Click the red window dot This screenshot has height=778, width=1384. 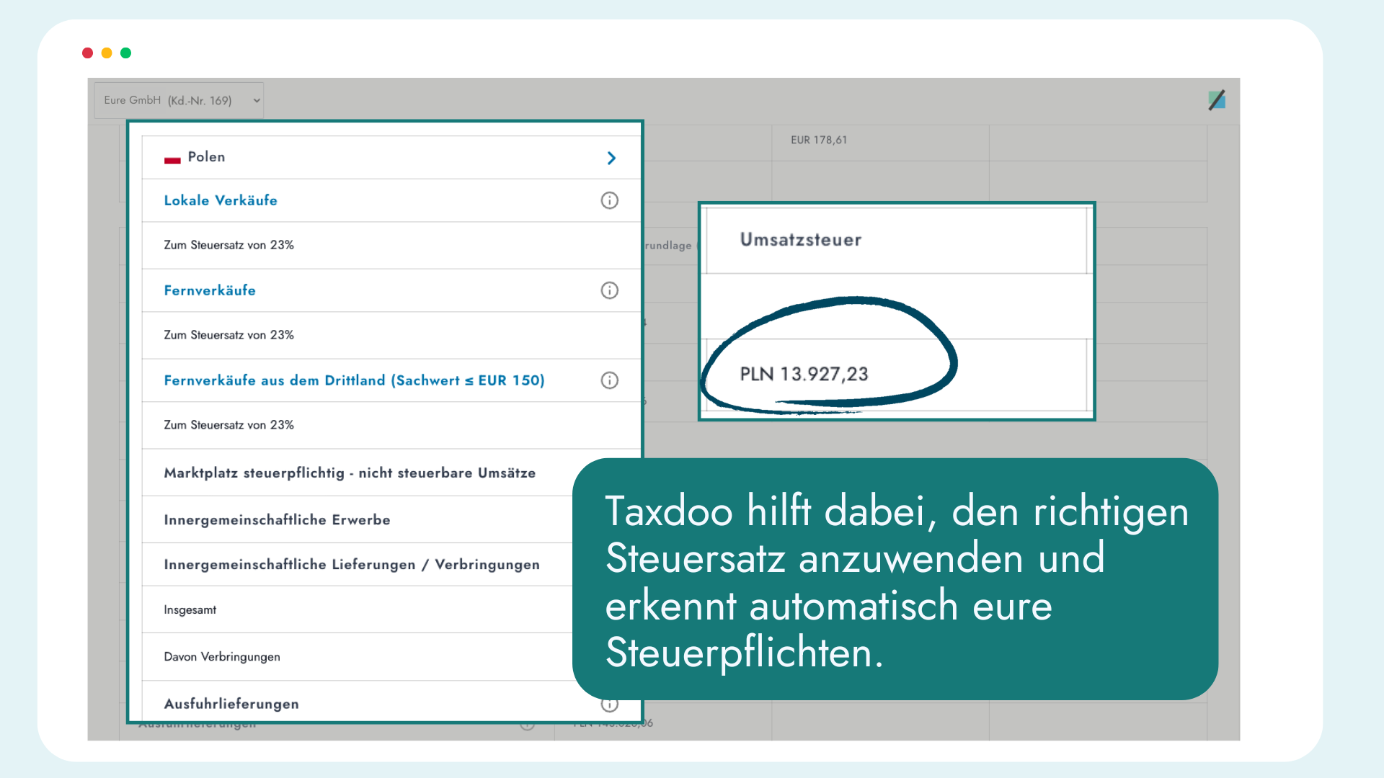88,53
